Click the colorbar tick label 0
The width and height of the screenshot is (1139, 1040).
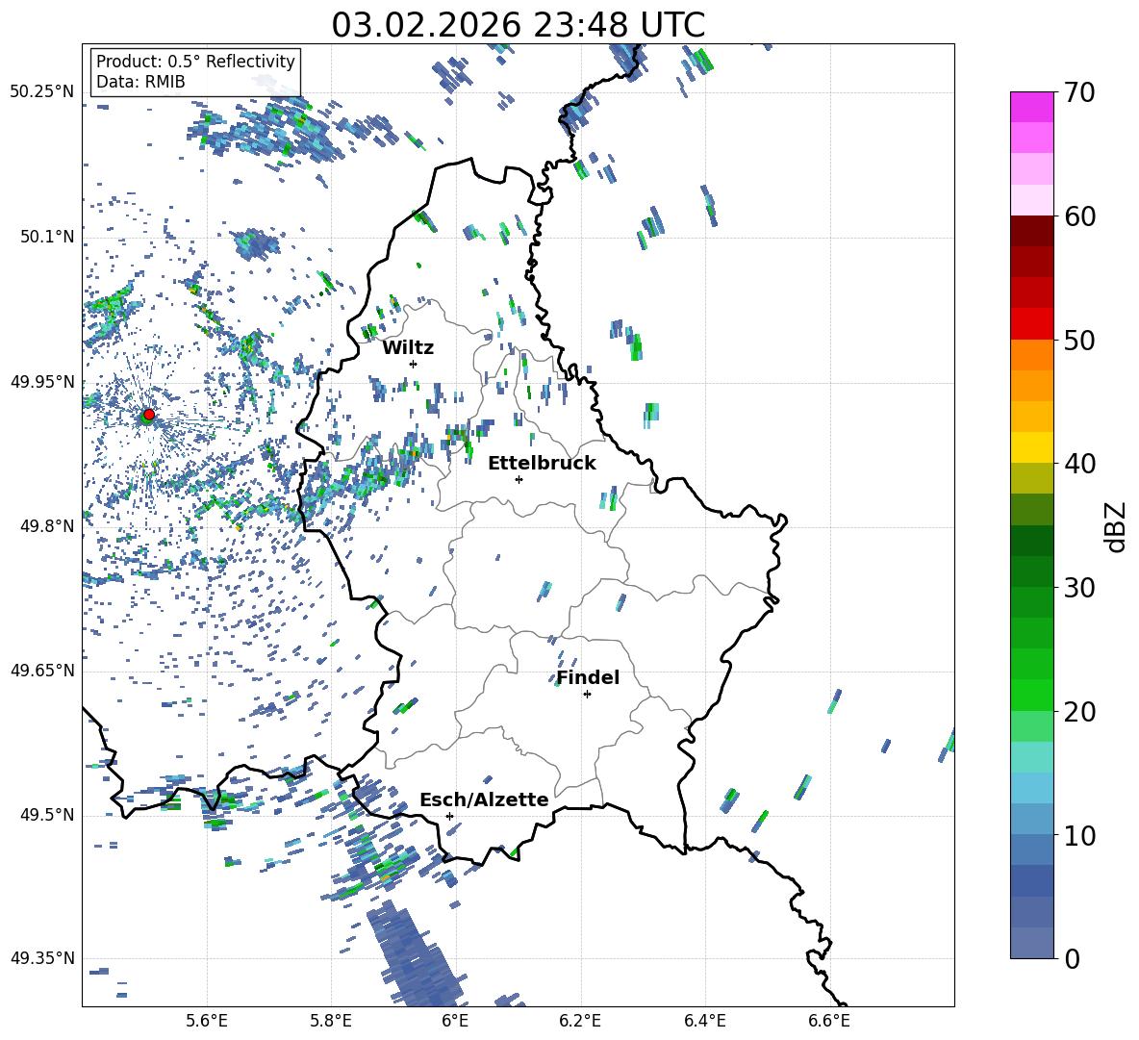point(1072,958)
